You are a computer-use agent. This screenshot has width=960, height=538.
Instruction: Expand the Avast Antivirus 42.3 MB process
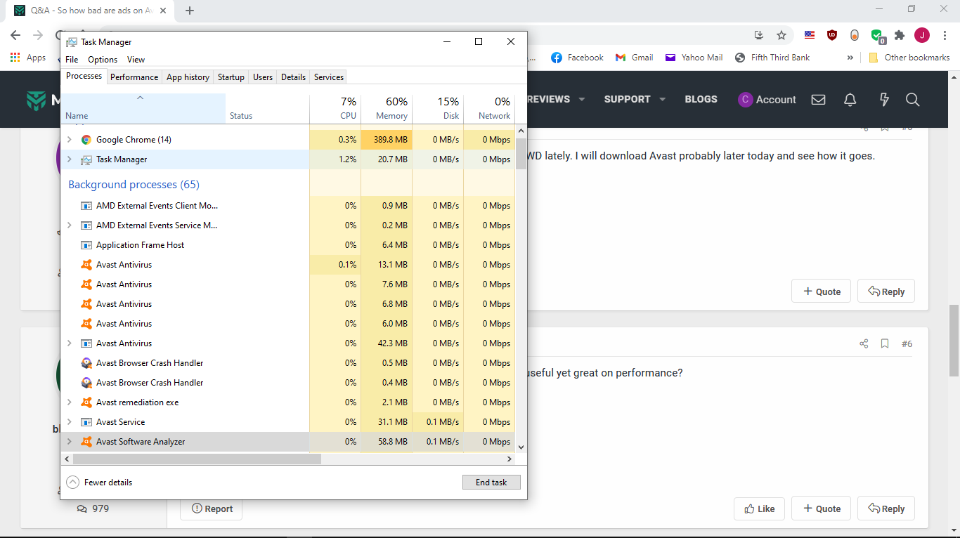point(69,343)
